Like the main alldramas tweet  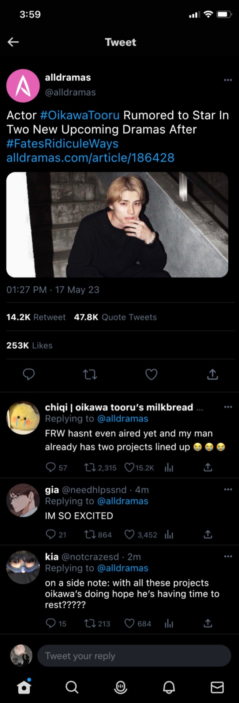pyautogui.click(x=151, y=374)
